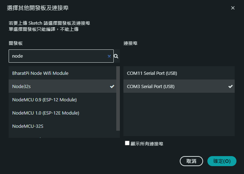244x174 pixels.
Task: Click the 顯示所有連接埠 label text
Action: point(146,144)
